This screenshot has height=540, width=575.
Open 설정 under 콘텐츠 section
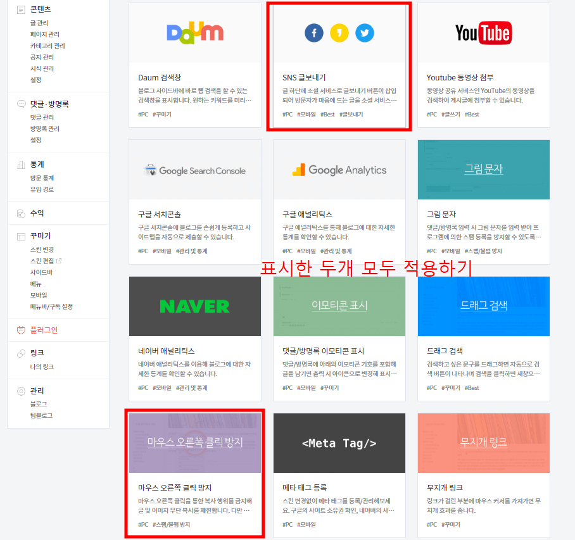tap(35, 80)
